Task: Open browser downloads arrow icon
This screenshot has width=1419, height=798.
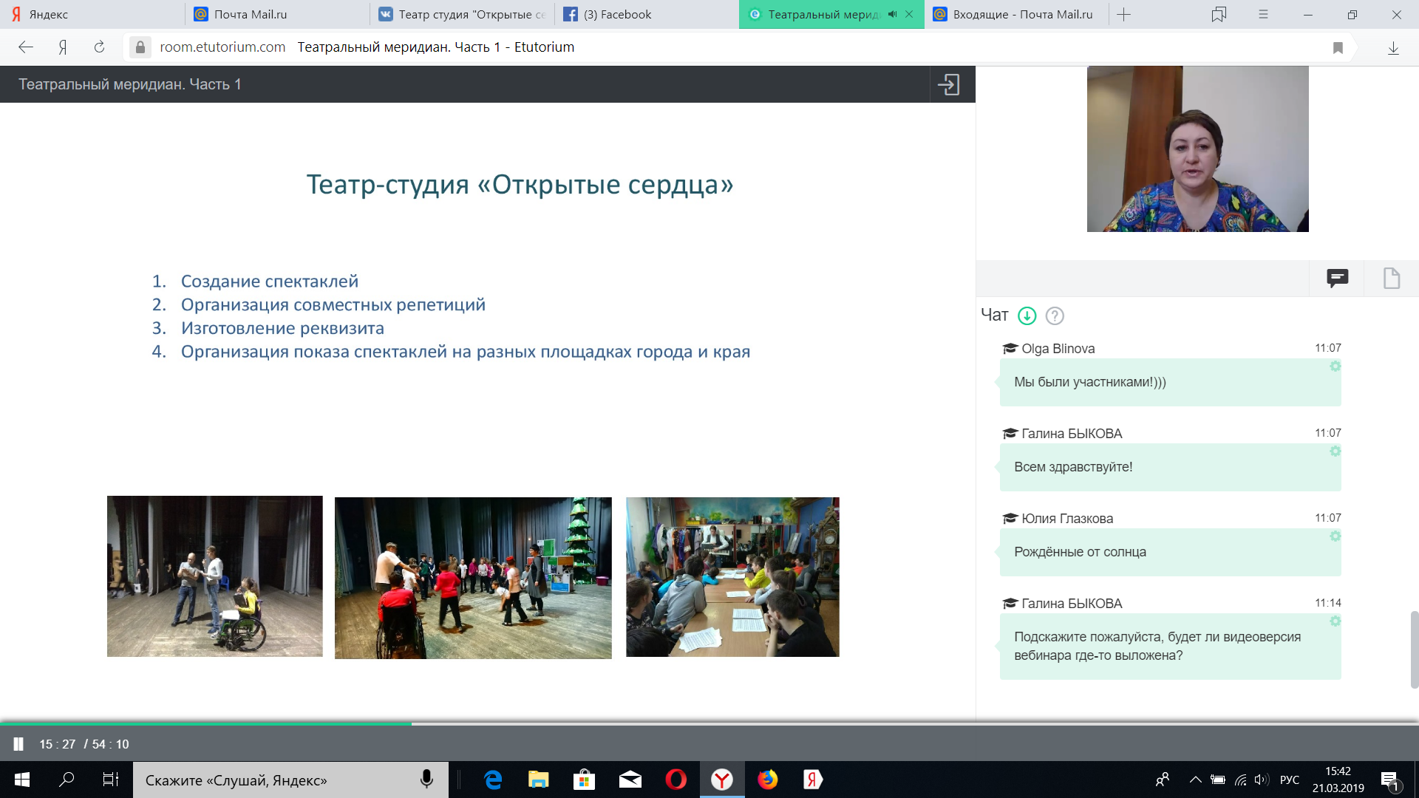Action: 1392,47
